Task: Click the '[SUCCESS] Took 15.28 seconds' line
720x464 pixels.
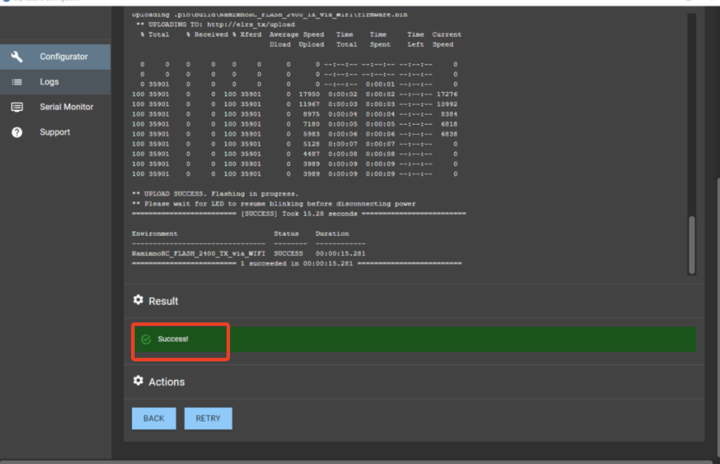Action: (x=299, y=214)
